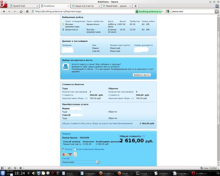Click the Выбрать место button
The height and width of the screenshot is (176, 220).
pos(142,75)
